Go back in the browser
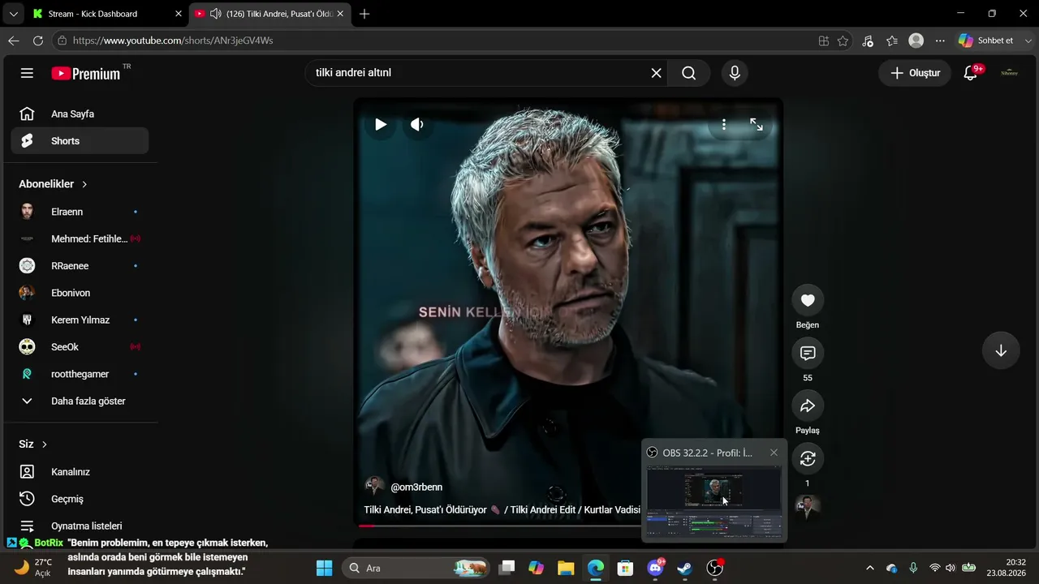The width and height of the screenshot is (1039, 584). 14,41
